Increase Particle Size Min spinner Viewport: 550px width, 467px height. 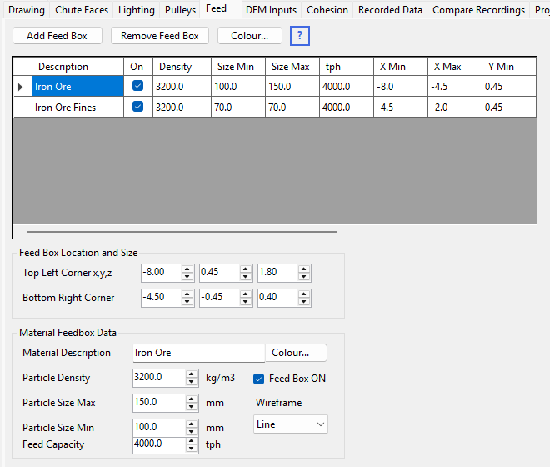pyautogui.click(x=191, y=424)
